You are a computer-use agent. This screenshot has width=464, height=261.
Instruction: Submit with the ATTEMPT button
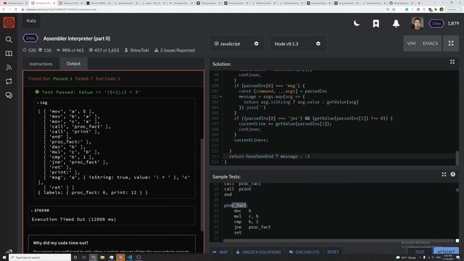[x=446, y=252]
